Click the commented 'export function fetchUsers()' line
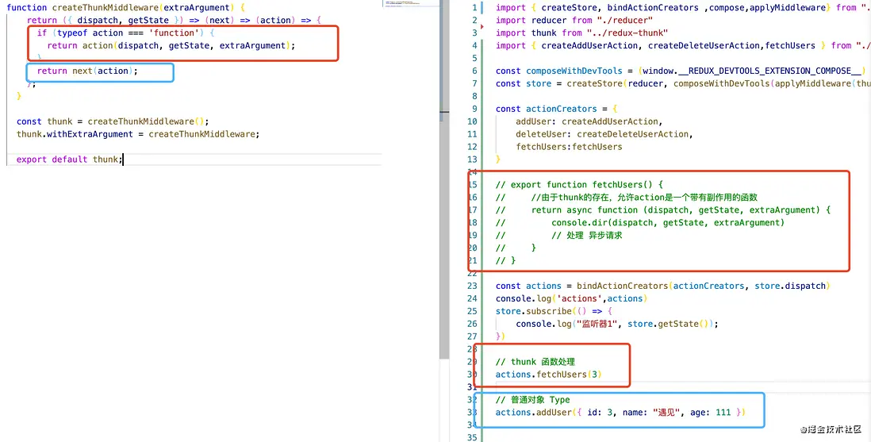The height and width of the screenshot is (442, 871). point(579,185)
